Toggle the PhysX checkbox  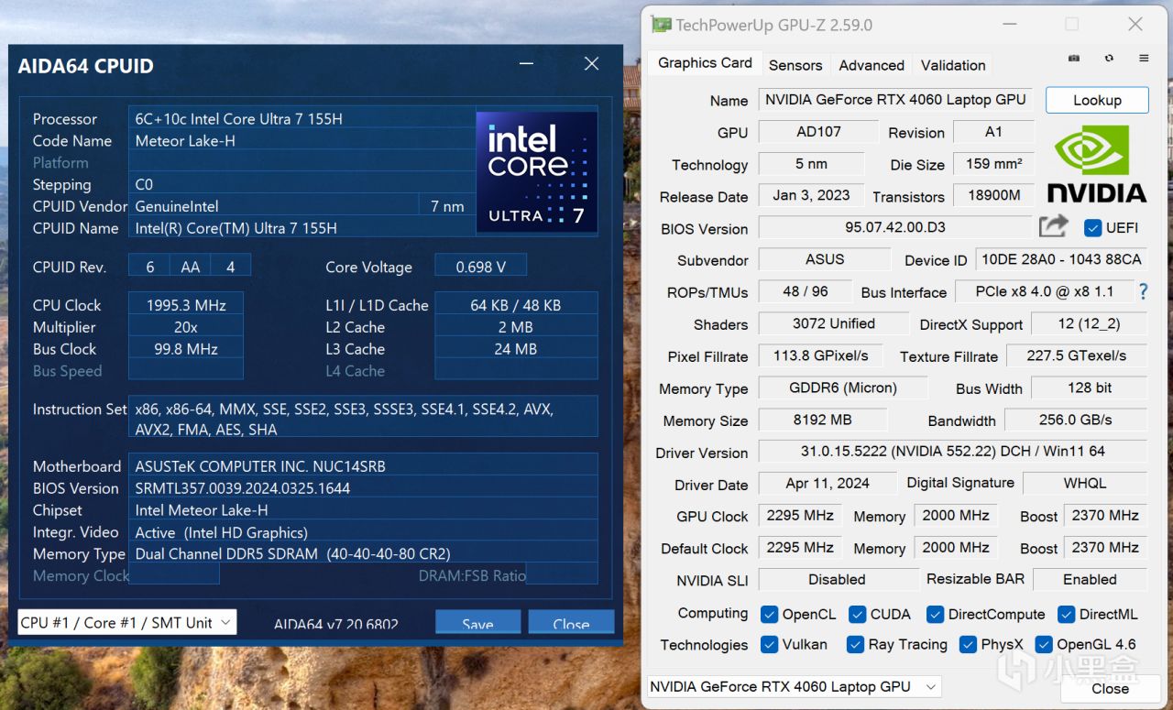pos(968,645)
